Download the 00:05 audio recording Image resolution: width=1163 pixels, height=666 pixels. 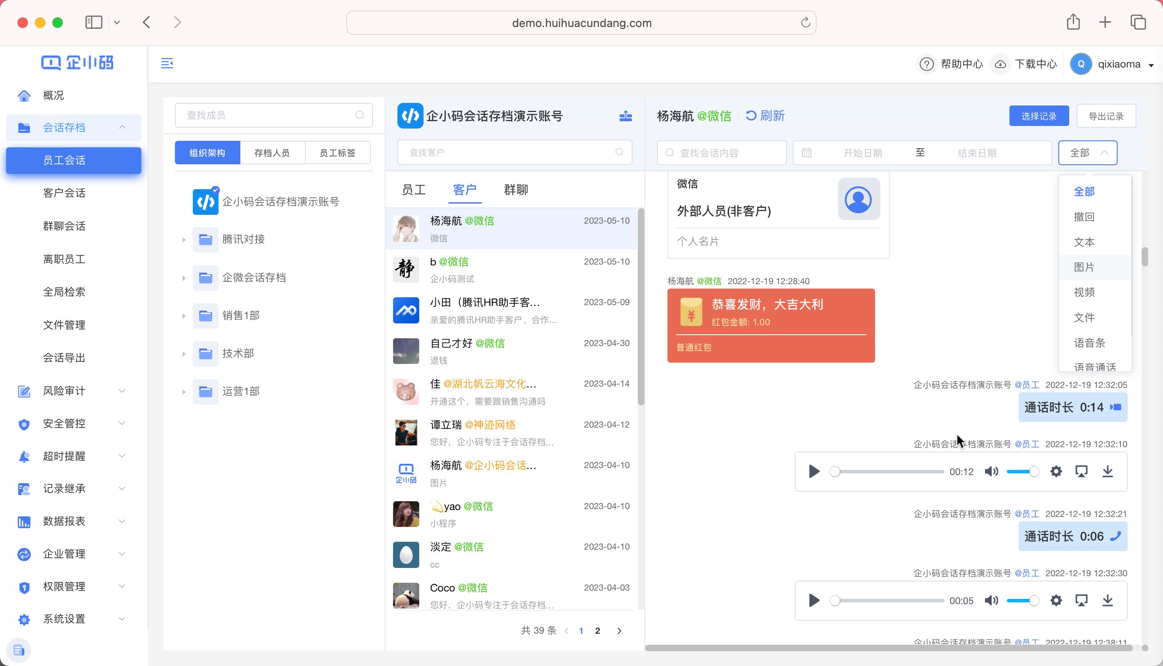1108,601
